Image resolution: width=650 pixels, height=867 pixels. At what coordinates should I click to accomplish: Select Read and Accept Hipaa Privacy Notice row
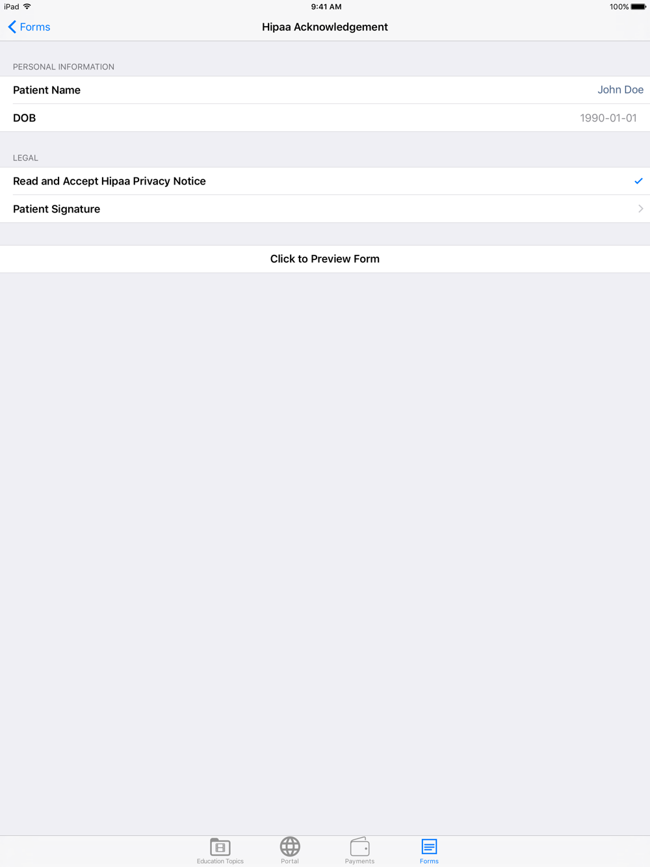click(325, 181)
